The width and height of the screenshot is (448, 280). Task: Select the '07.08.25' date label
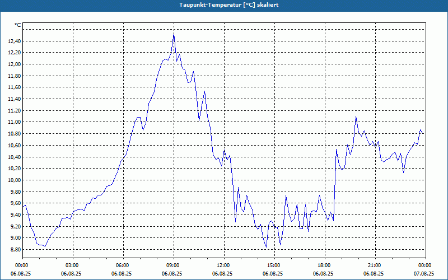click(424, 274)
